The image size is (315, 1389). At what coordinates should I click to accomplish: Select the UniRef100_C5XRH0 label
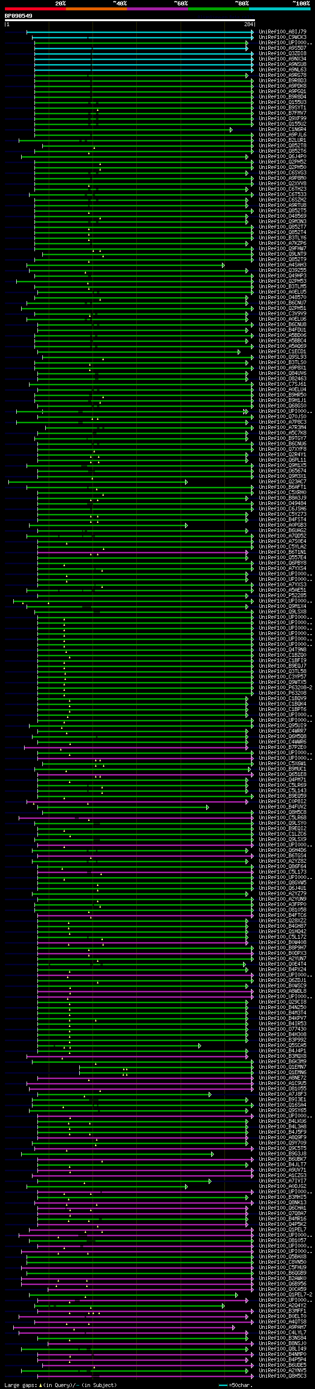(x=283, y=492)
